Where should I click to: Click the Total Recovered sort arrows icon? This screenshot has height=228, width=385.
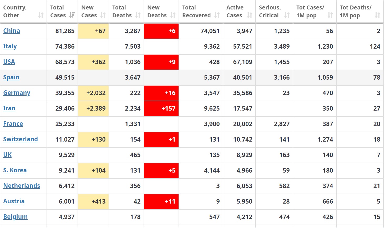(x=217, y=15)
